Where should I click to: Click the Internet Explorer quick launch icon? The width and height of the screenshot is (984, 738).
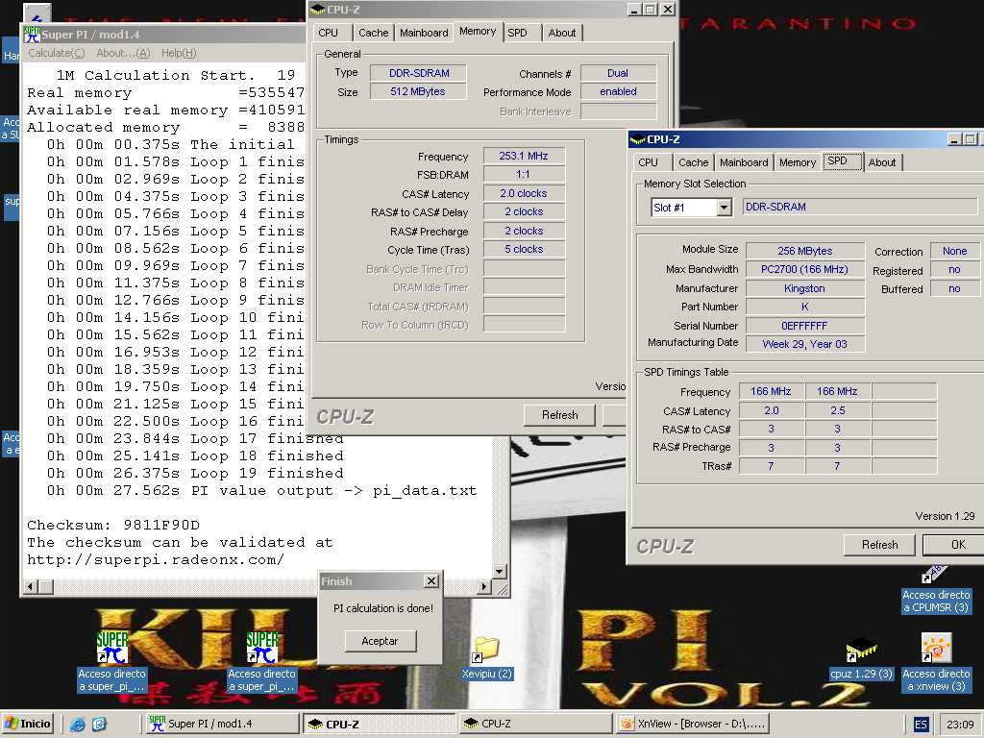[x=77, y=724]
